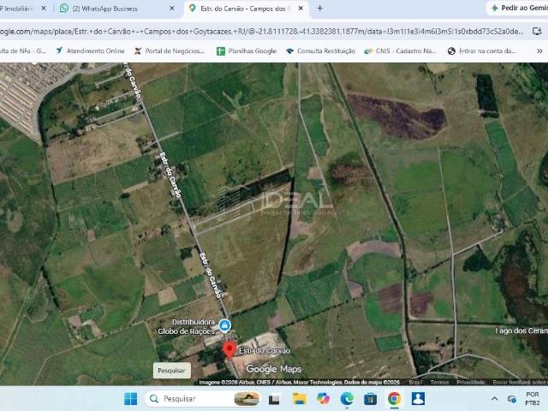This screenshot has width=548, height=411.
Task: Open the Planilhas Google bookmark
Action: (x=247, y=51)
